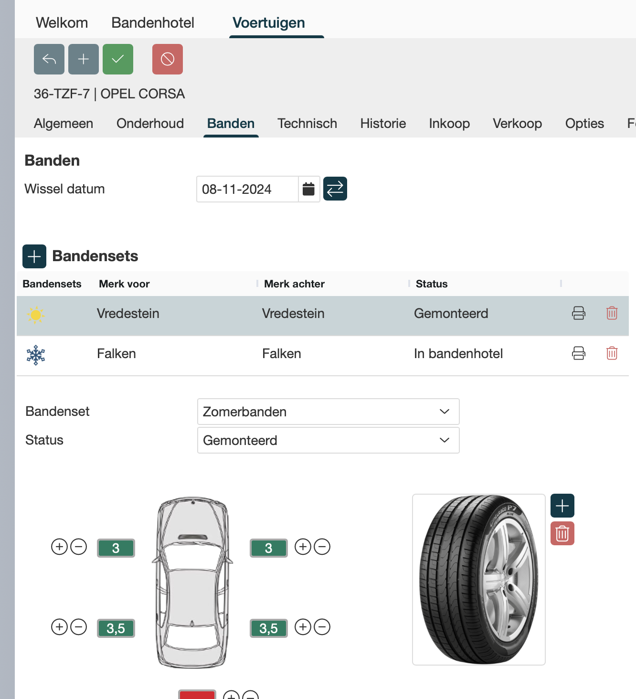Click the red cancel circle button
This screenshot has width=636, height=699.
[168, 59]
